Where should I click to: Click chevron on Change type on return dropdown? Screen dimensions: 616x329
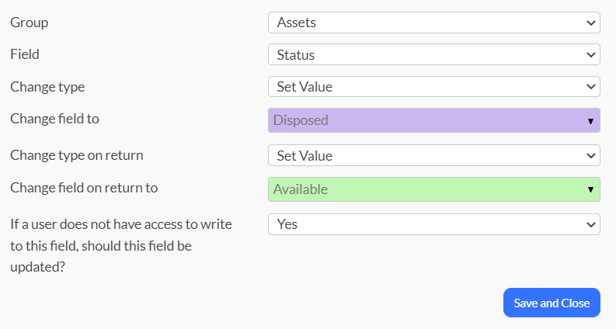tap(590, 156)
